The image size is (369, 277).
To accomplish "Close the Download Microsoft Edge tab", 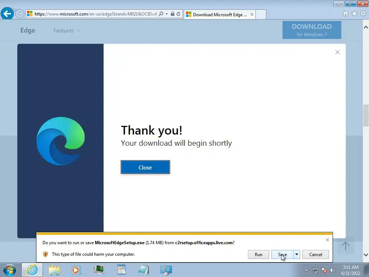I will tap(252, 14).
